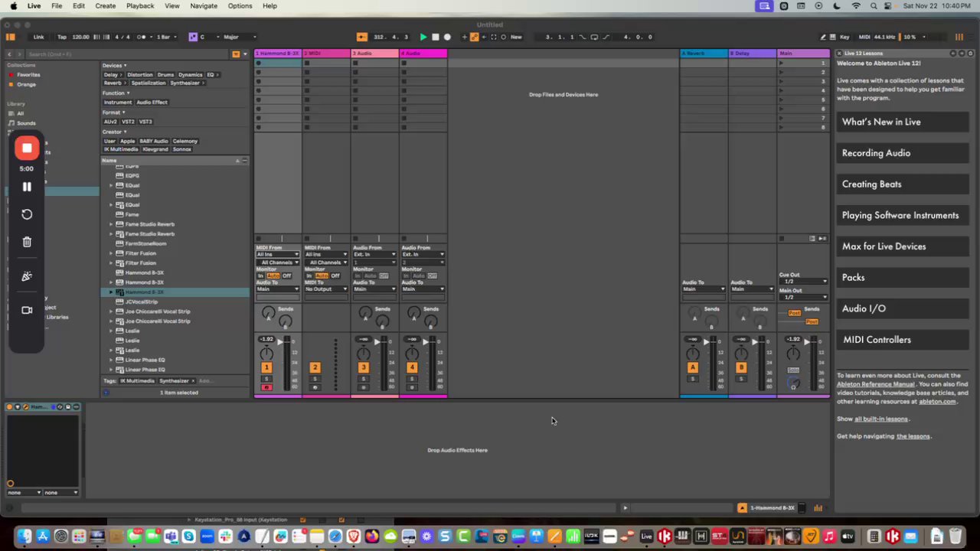980x551 pixels.
Task: Go back in browser history arrow
Action: [9, 54]
